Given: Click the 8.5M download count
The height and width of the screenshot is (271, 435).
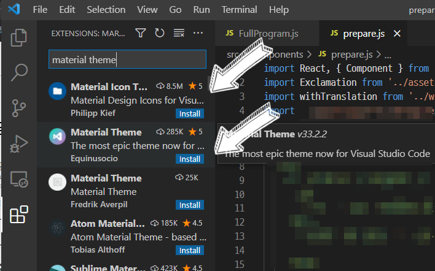Looking at the screenshot, I should click(x=170, y=86).
